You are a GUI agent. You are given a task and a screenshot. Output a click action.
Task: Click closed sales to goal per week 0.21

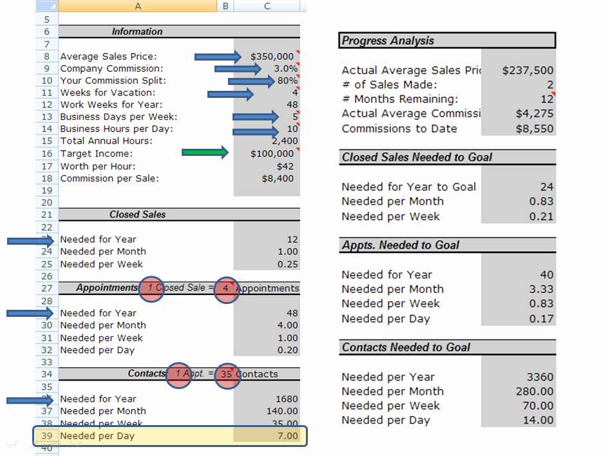518,216
